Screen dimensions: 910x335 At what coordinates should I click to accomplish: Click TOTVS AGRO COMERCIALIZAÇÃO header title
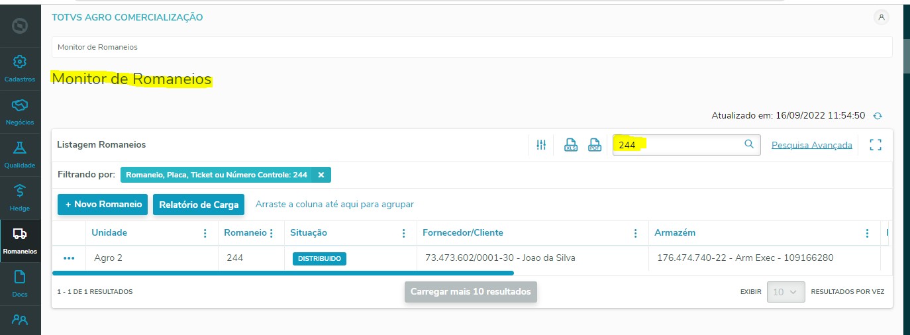[127, 17]
